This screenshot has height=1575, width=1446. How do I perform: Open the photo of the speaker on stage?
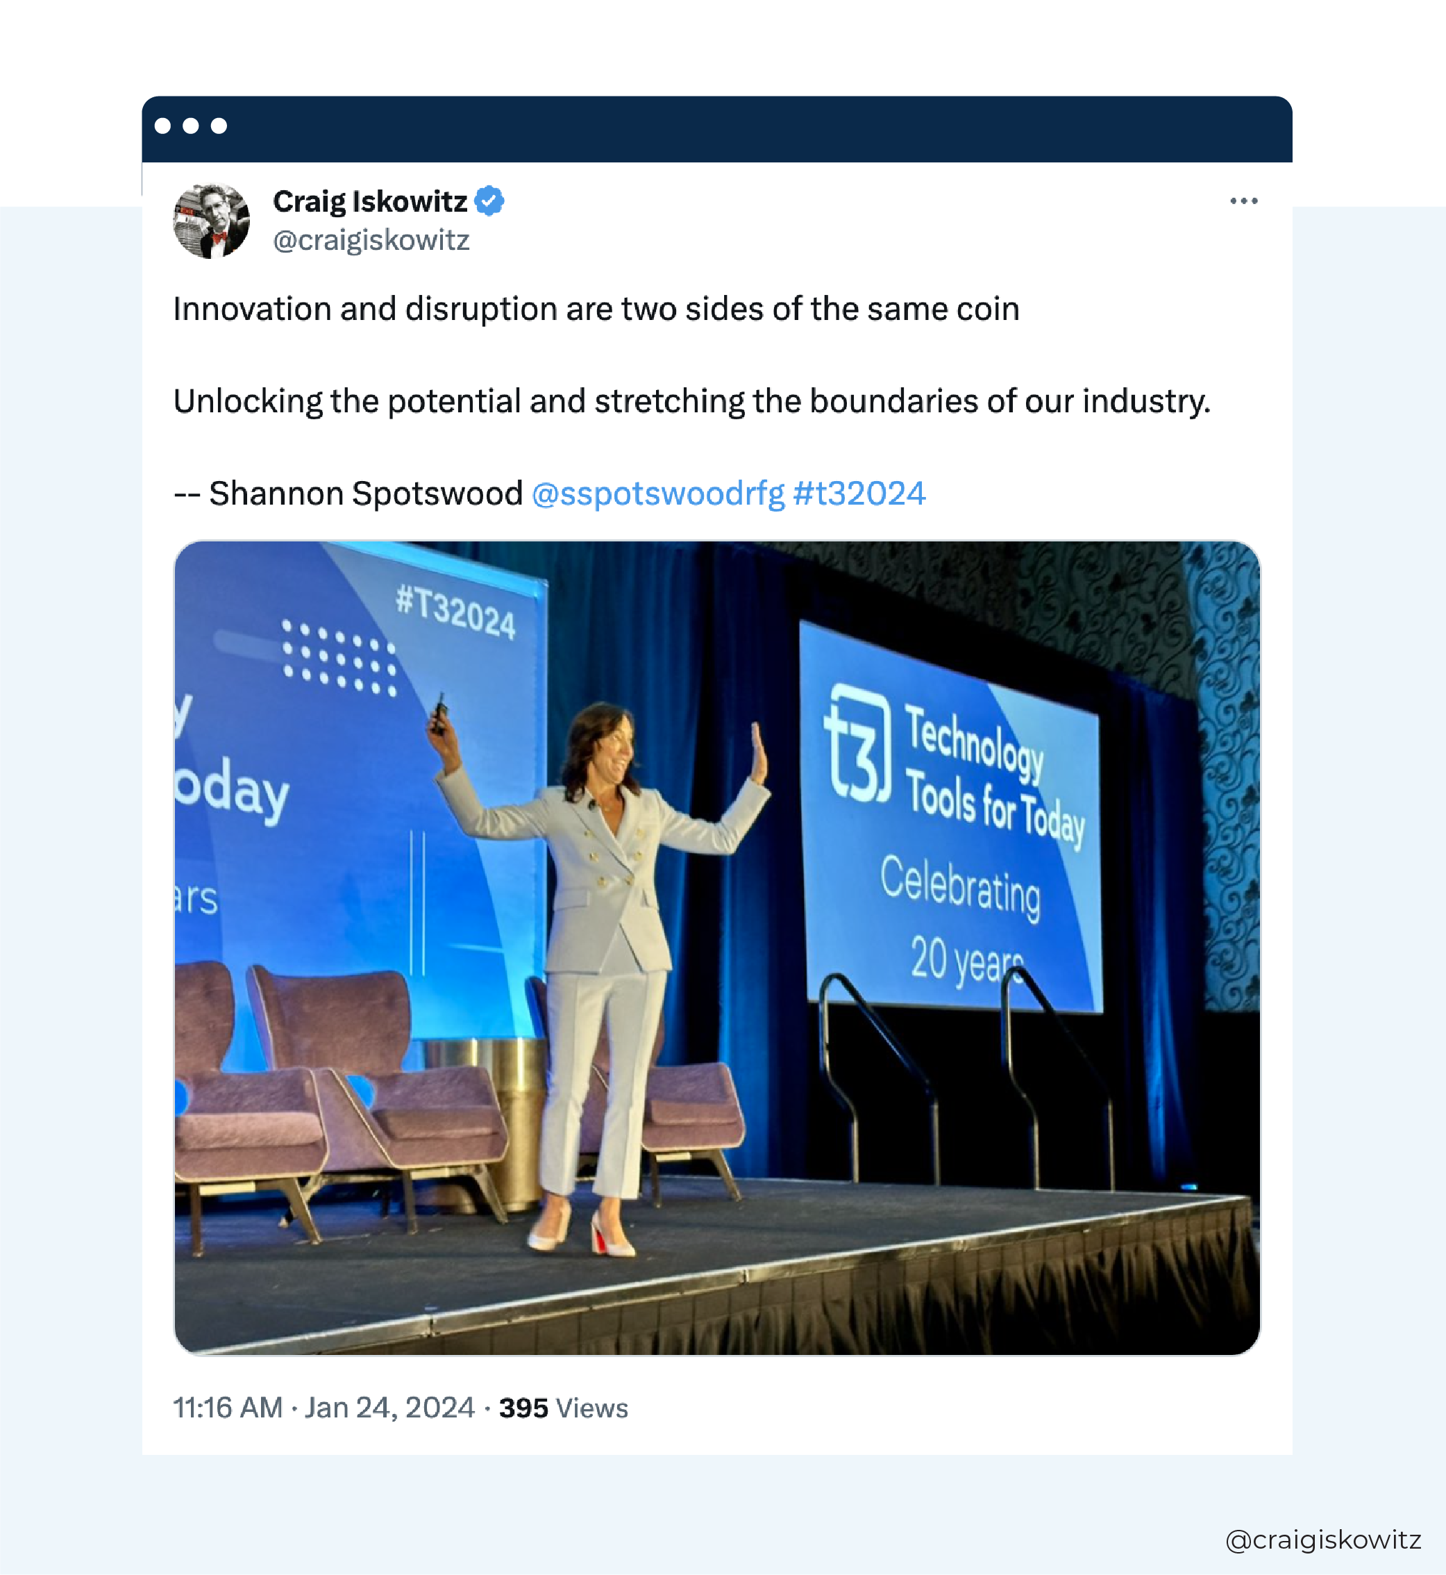(x=716, y=947)
